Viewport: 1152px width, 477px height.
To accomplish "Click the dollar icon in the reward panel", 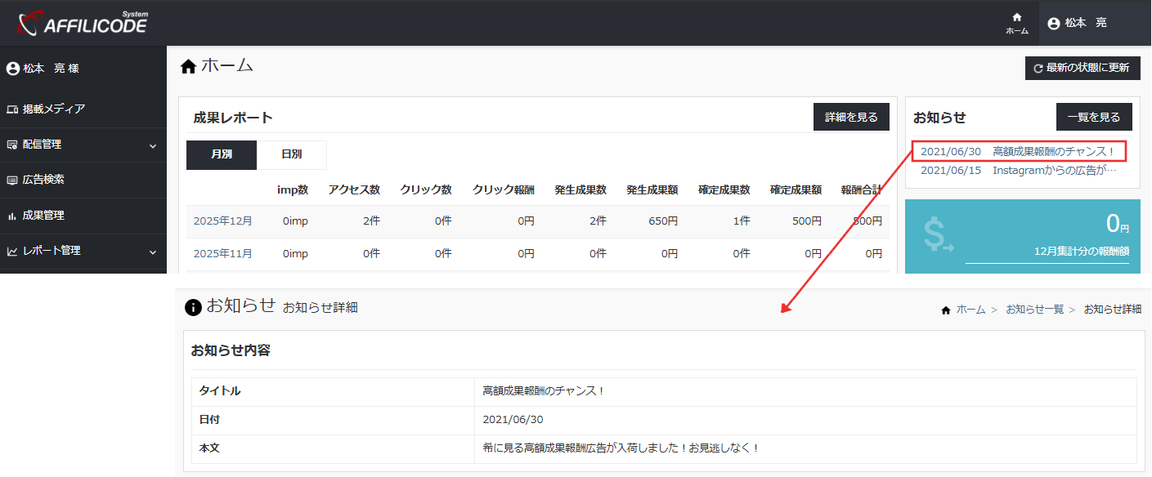I will (x=937, y=236).
